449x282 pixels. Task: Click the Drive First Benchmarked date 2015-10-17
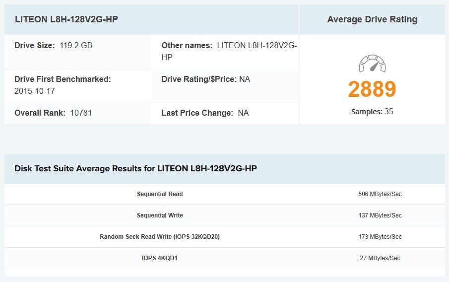[x=35, y=91]
